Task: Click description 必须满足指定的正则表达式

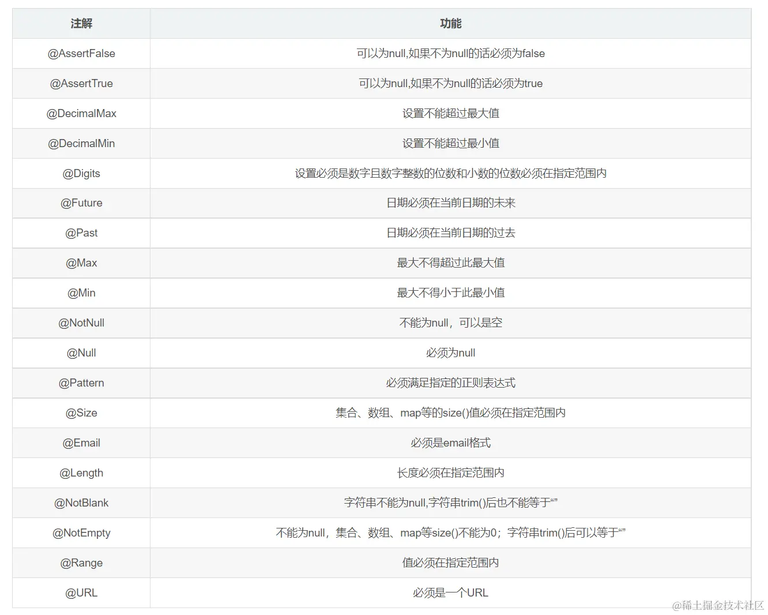Action: [450, 383]
